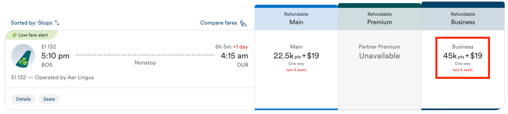The image size is (508, 114).
Task: Click the Nonstop label on the route line
Action: [x=145, y=63]
